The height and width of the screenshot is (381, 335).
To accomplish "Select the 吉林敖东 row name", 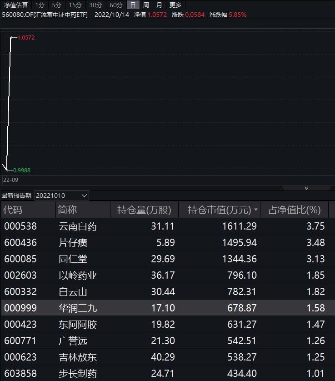I will (78, 357).
